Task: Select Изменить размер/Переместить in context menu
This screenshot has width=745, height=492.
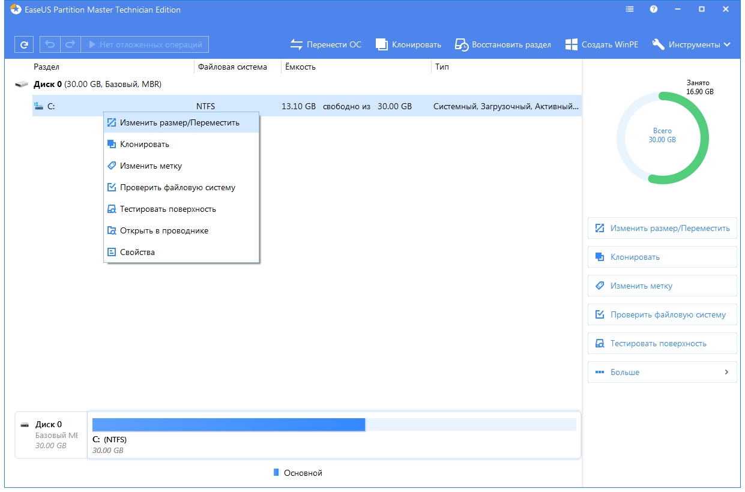Action: tap(179, 122)
